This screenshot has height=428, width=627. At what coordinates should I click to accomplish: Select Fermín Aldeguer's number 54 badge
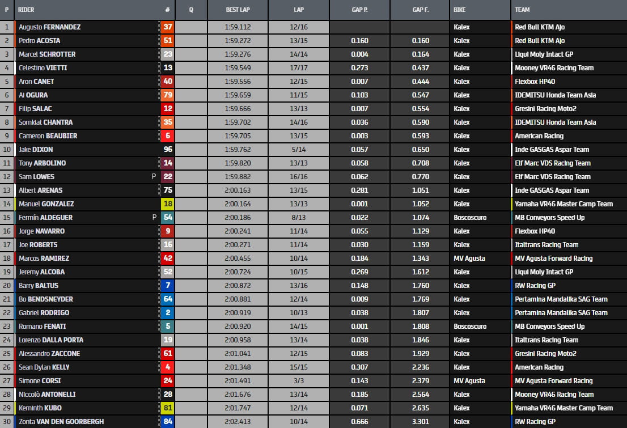point(168,217)
